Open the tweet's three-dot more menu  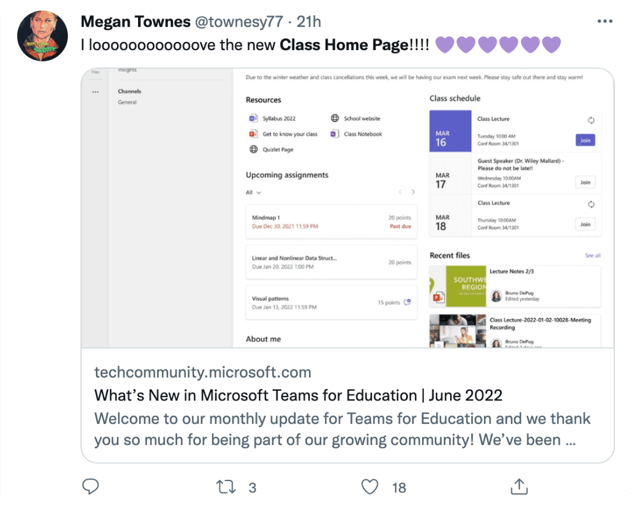(604, 22)
